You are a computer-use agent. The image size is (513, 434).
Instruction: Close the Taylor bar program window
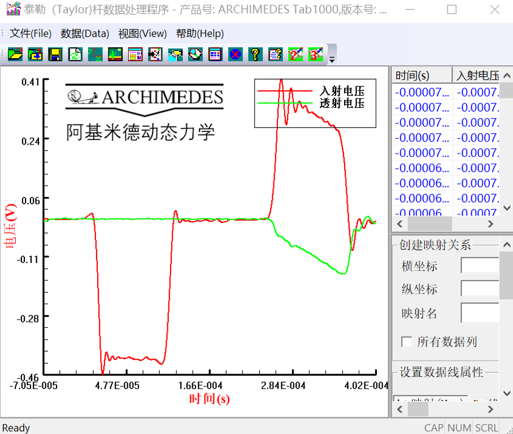click(x=495, y=10)
